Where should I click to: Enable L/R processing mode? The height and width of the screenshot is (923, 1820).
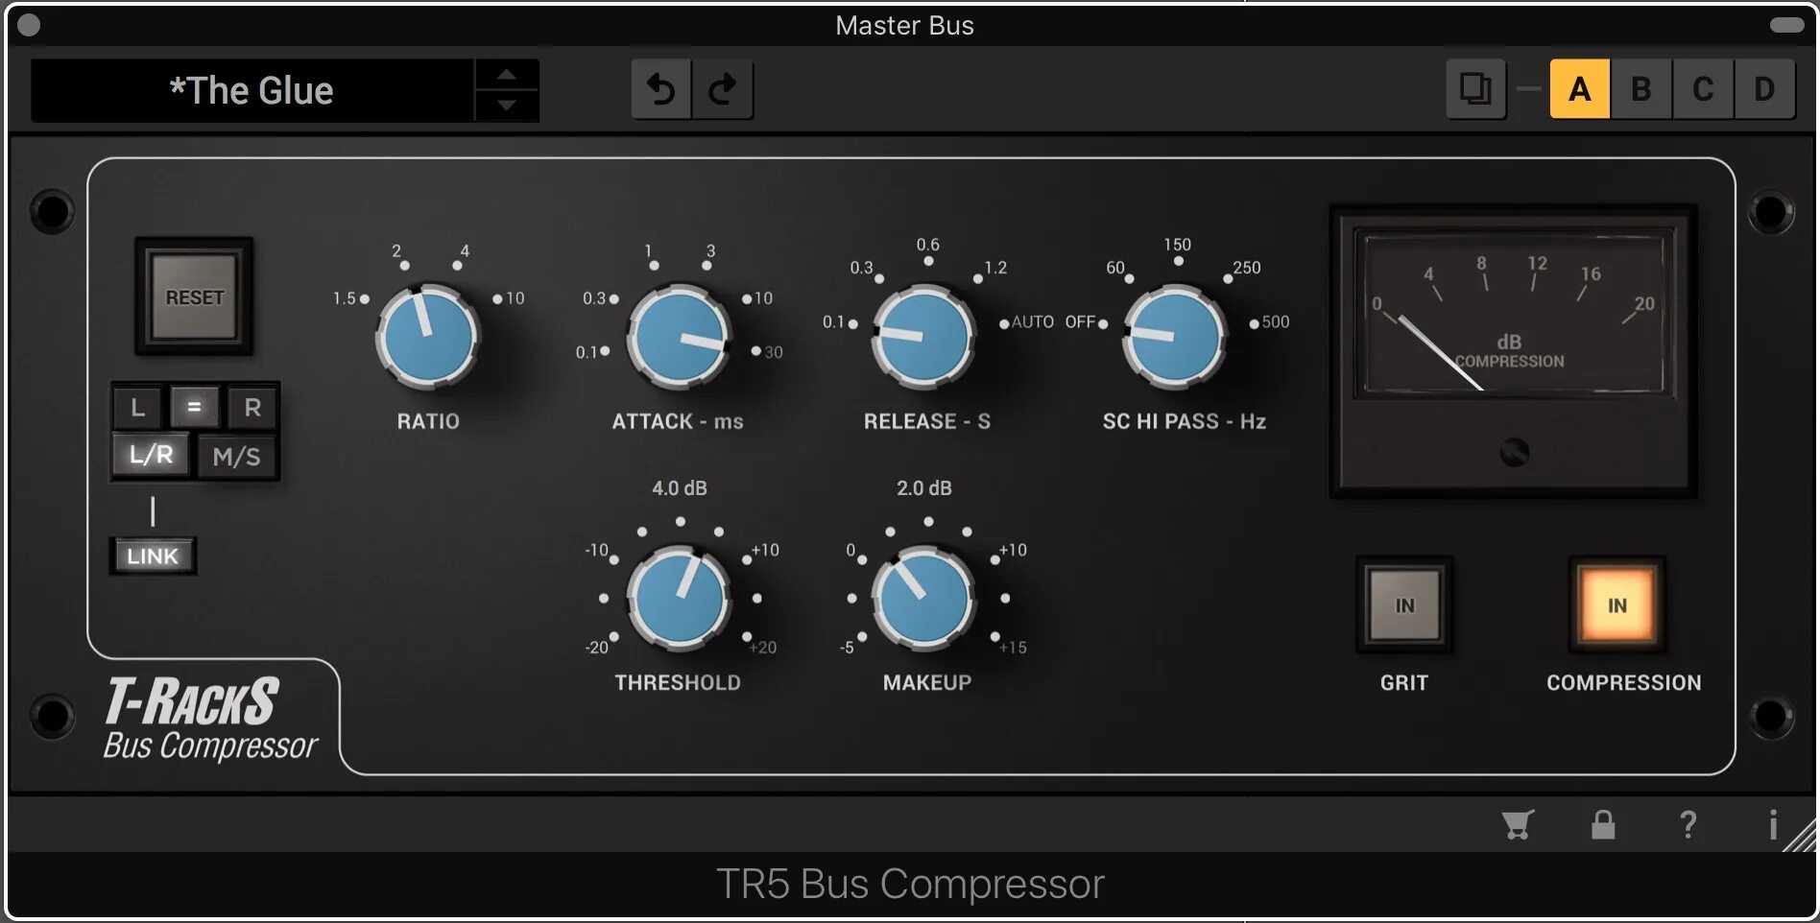(152, 455)
